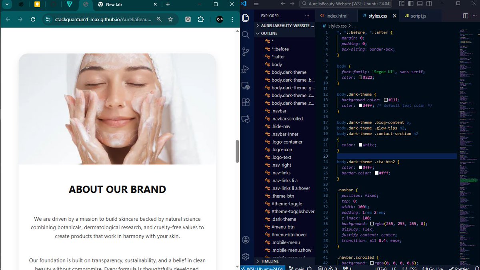Screen dimensions: 480x270
Task: Split the VS Code editor right
Action: pos(466,16)
